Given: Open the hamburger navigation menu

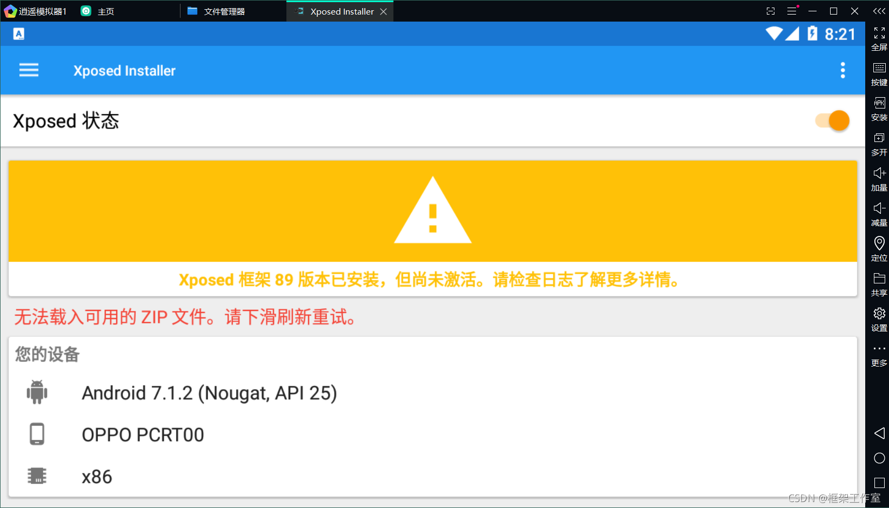Looking at the screenshot, I should click(x=29, y=70).
